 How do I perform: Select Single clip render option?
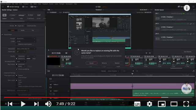[x=16, y=26]
